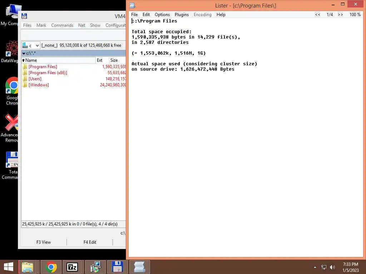Sort by the Name column header

[59, 60]
